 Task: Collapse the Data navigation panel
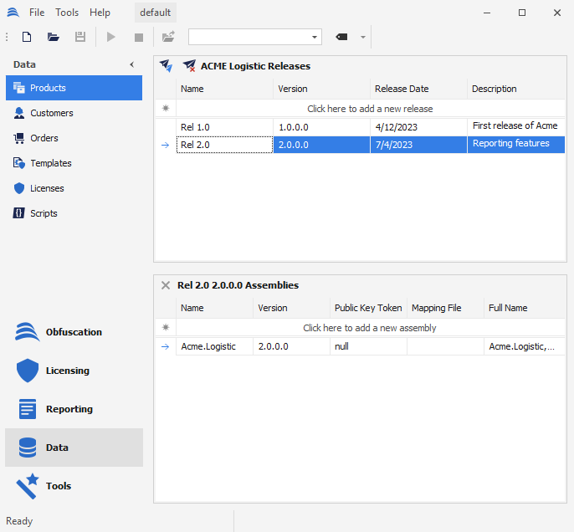click(x=131, y=64)
